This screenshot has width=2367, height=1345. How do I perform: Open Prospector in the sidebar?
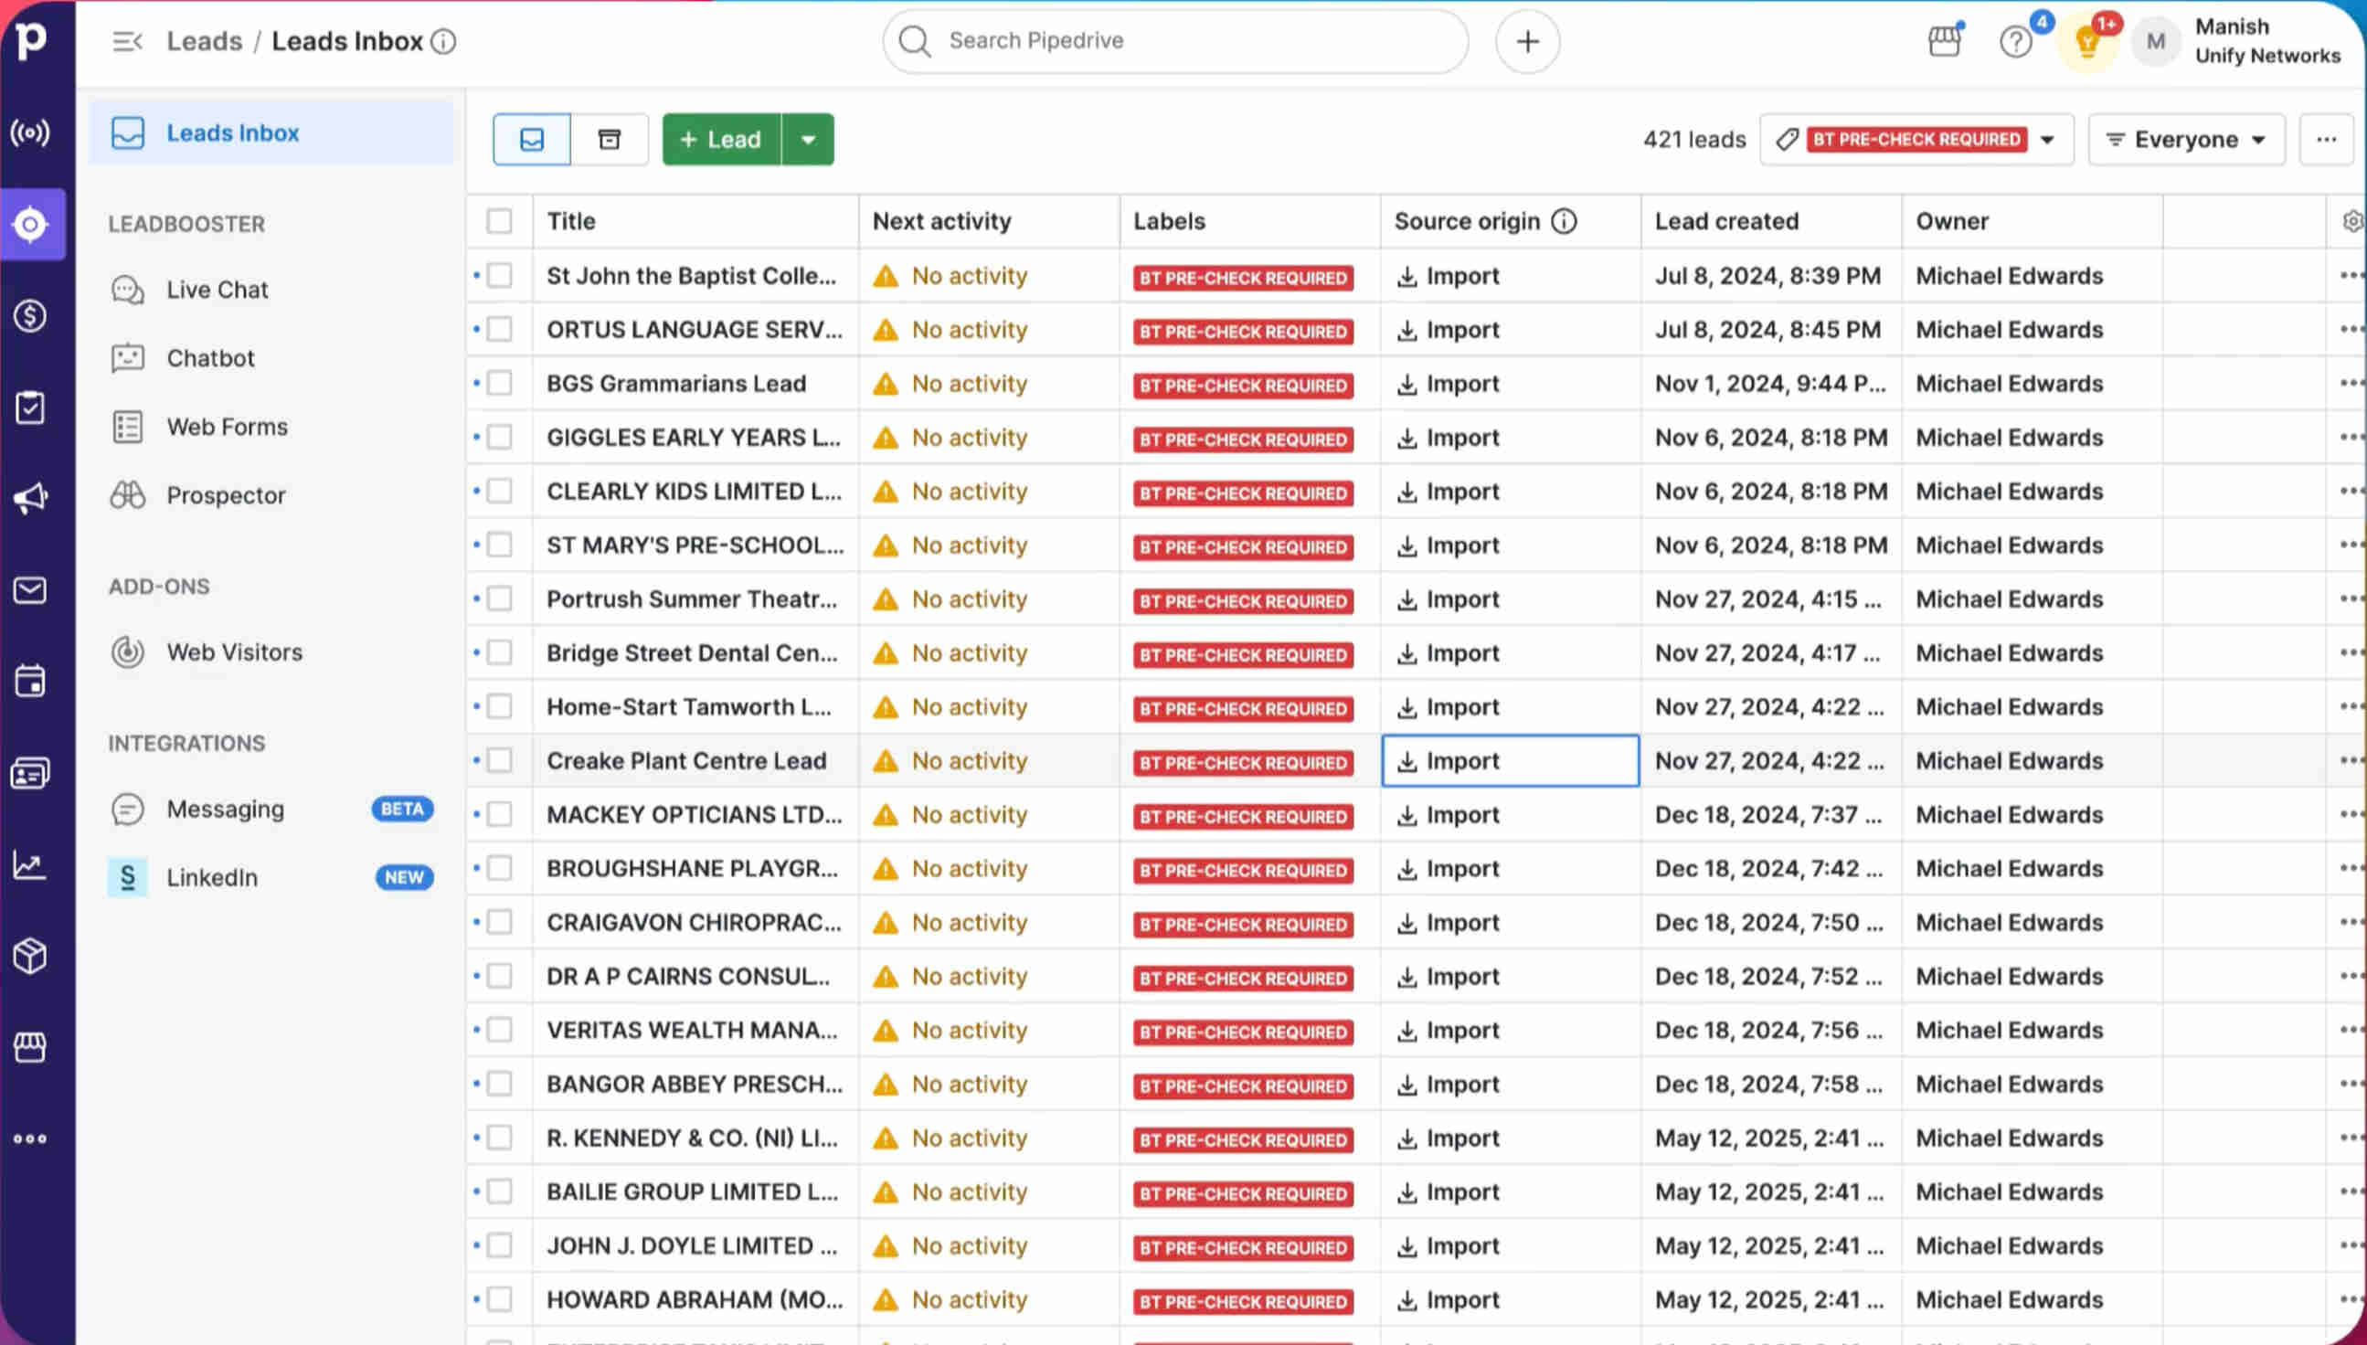[227, 495]
